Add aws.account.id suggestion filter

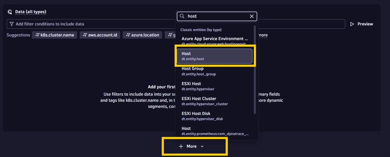[100, 35]
